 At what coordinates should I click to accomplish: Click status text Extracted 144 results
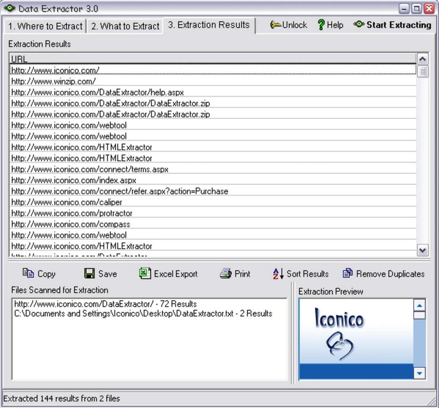pyautogui.click(x=62, y=398)
